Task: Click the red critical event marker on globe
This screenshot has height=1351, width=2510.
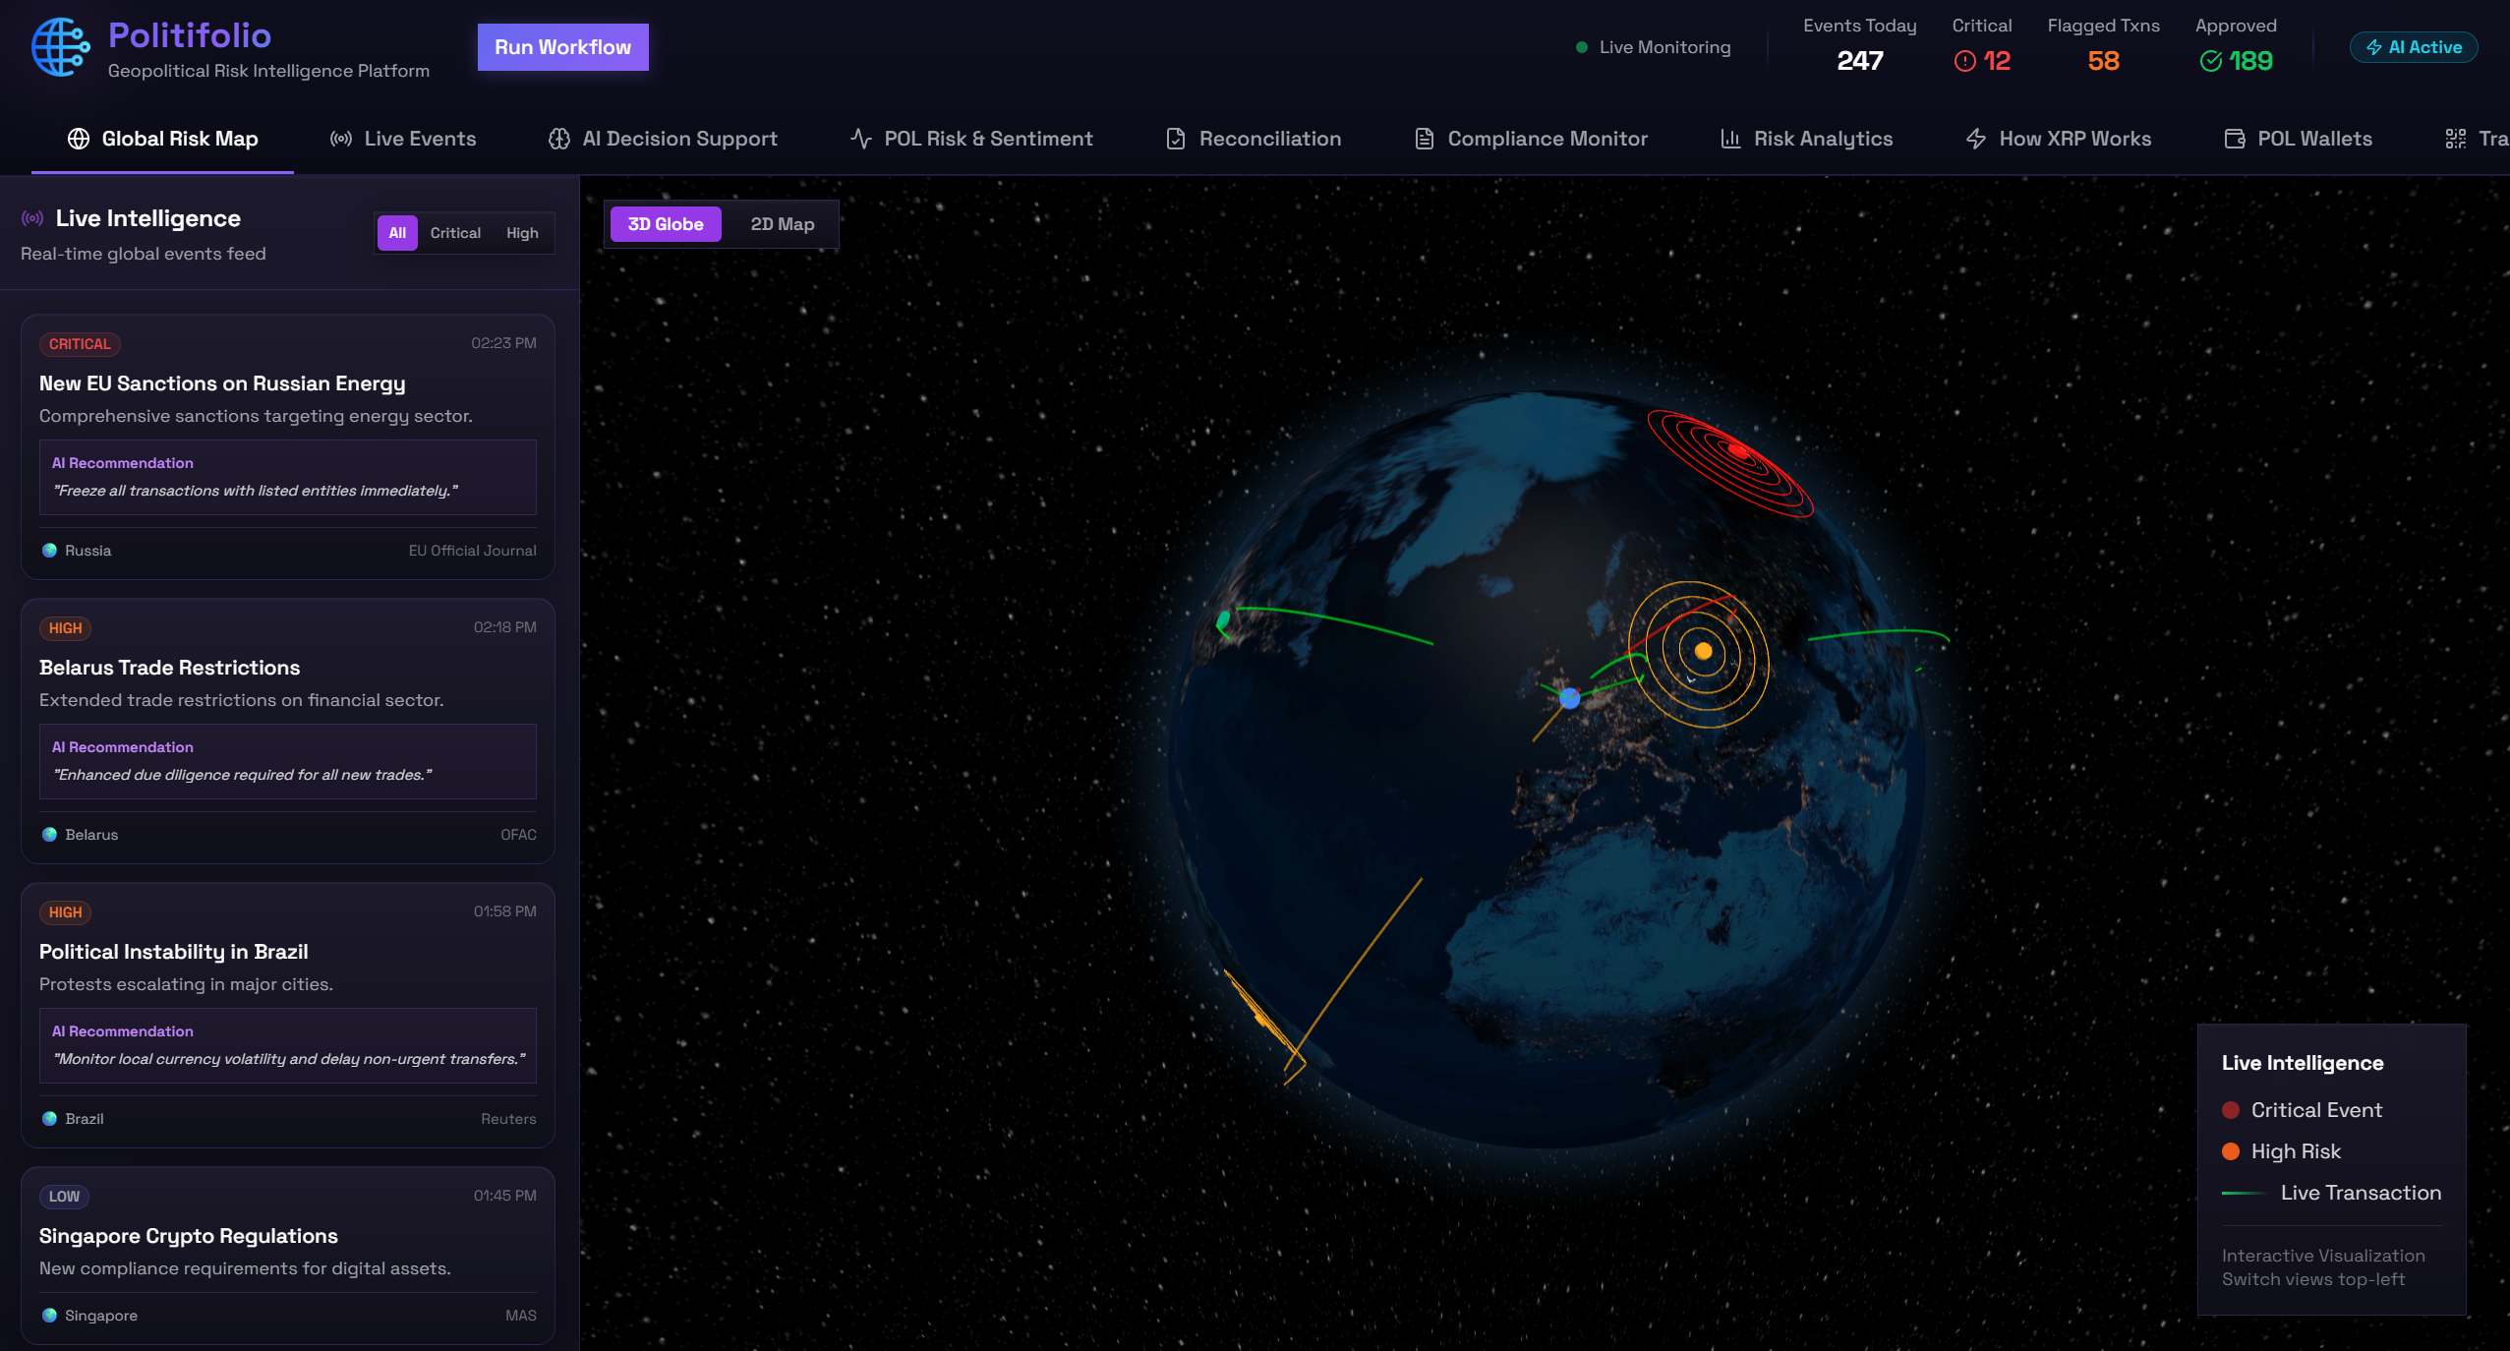Action: click(1736, 451)
